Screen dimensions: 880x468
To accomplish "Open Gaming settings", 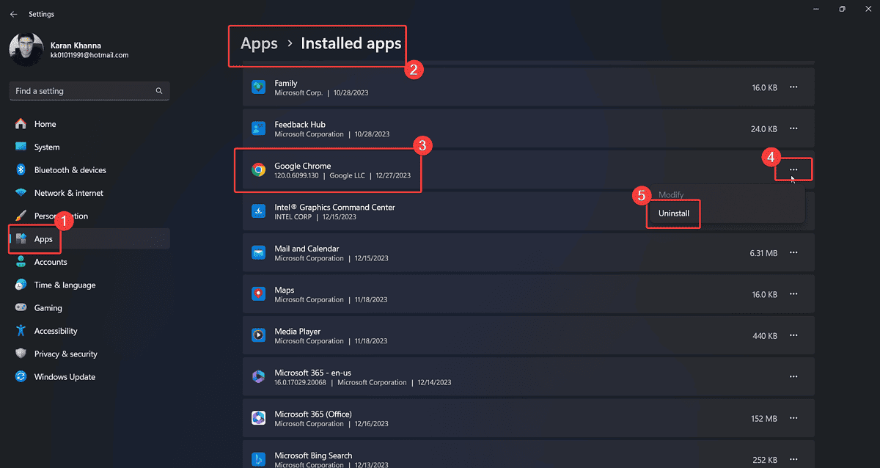I will tap(89, 308).
